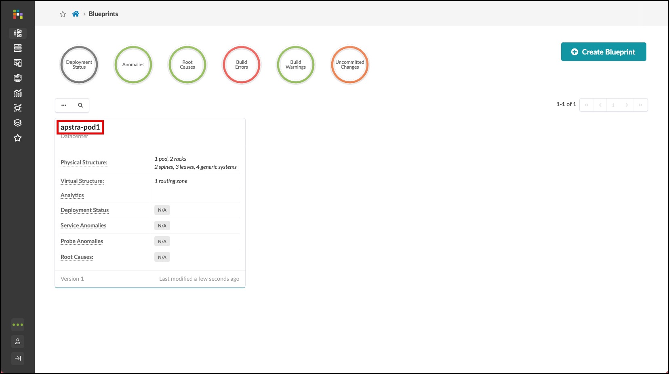The width and height of the screenshot is (669, 374).
Task: Open the Platform stacked-layers sidebar icon
Action: coord(18,123)
